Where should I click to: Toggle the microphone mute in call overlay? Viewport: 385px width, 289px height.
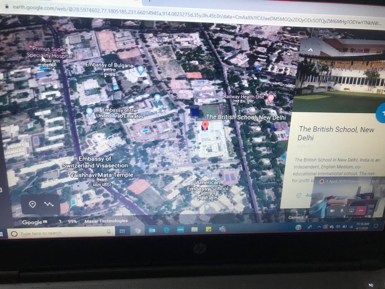coord(342,211)
